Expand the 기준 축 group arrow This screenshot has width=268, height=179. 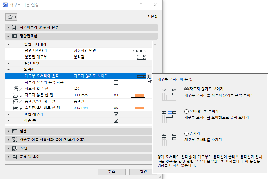pyautogui.click(x=8, y=121)
